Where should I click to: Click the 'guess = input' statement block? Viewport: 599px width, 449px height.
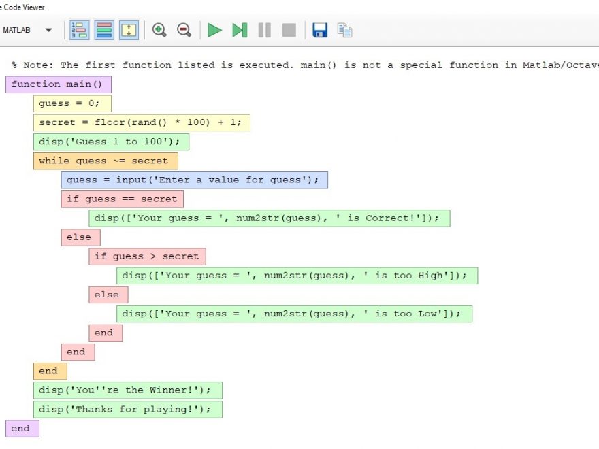pyautogui.click(x=194, y=180)
